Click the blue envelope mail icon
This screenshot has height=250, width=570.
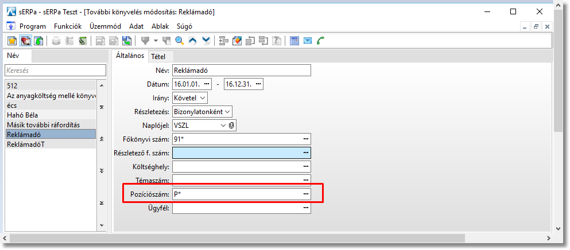308,41
